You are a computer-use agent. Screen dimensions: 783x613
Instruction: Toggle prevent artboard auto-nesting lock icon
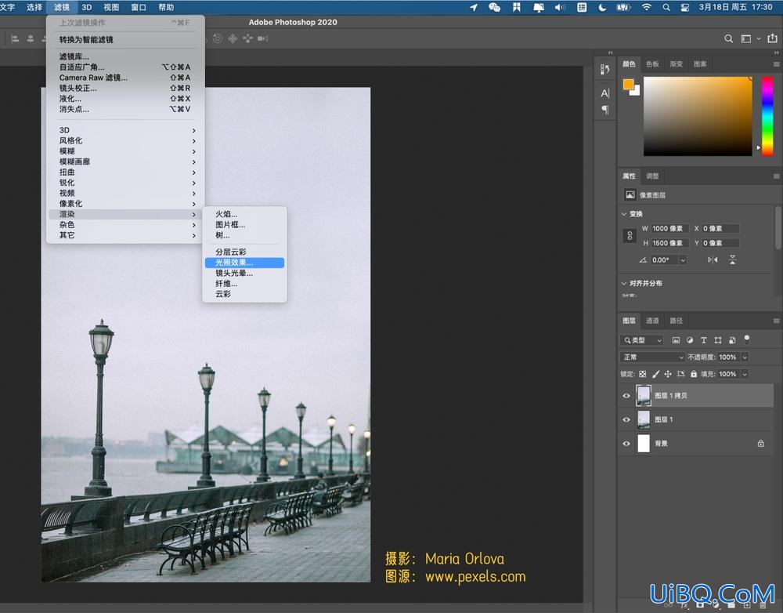click(680, 374)
